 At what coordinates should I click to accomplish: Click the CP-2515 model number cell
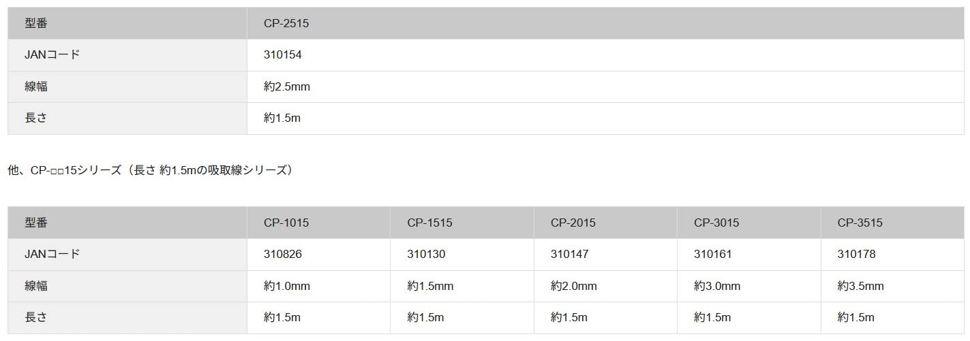tap(286, 23)
